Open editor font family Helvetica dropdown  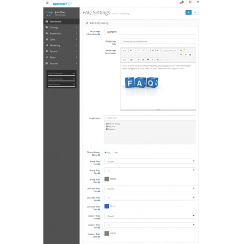(169, 51)
